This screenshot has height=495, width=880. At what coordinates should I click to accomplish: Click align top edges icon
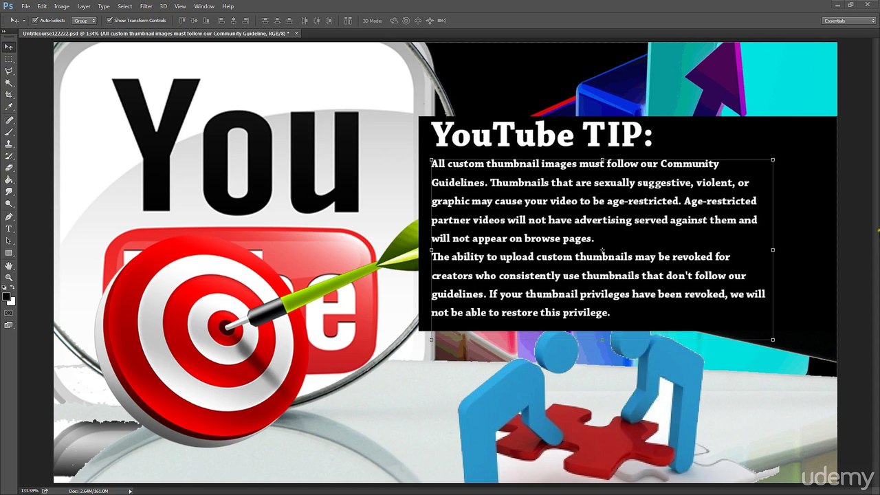coord(181,21)
